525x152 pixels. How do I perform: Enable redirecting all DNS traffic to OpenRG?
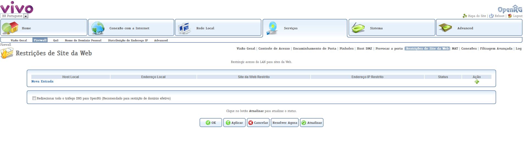[x=34, y=98]
